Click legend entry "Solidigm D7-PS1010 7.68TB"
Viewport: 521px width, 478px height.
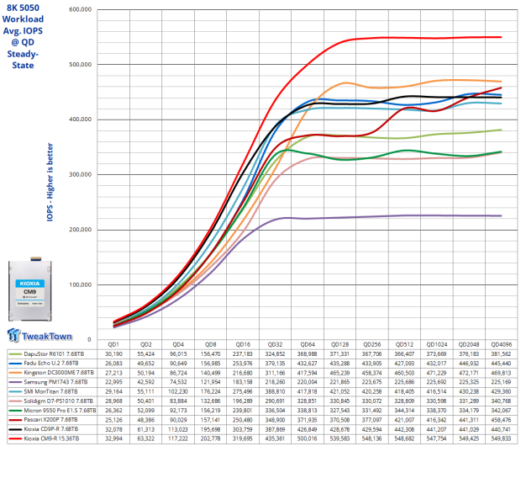[59, 401]
